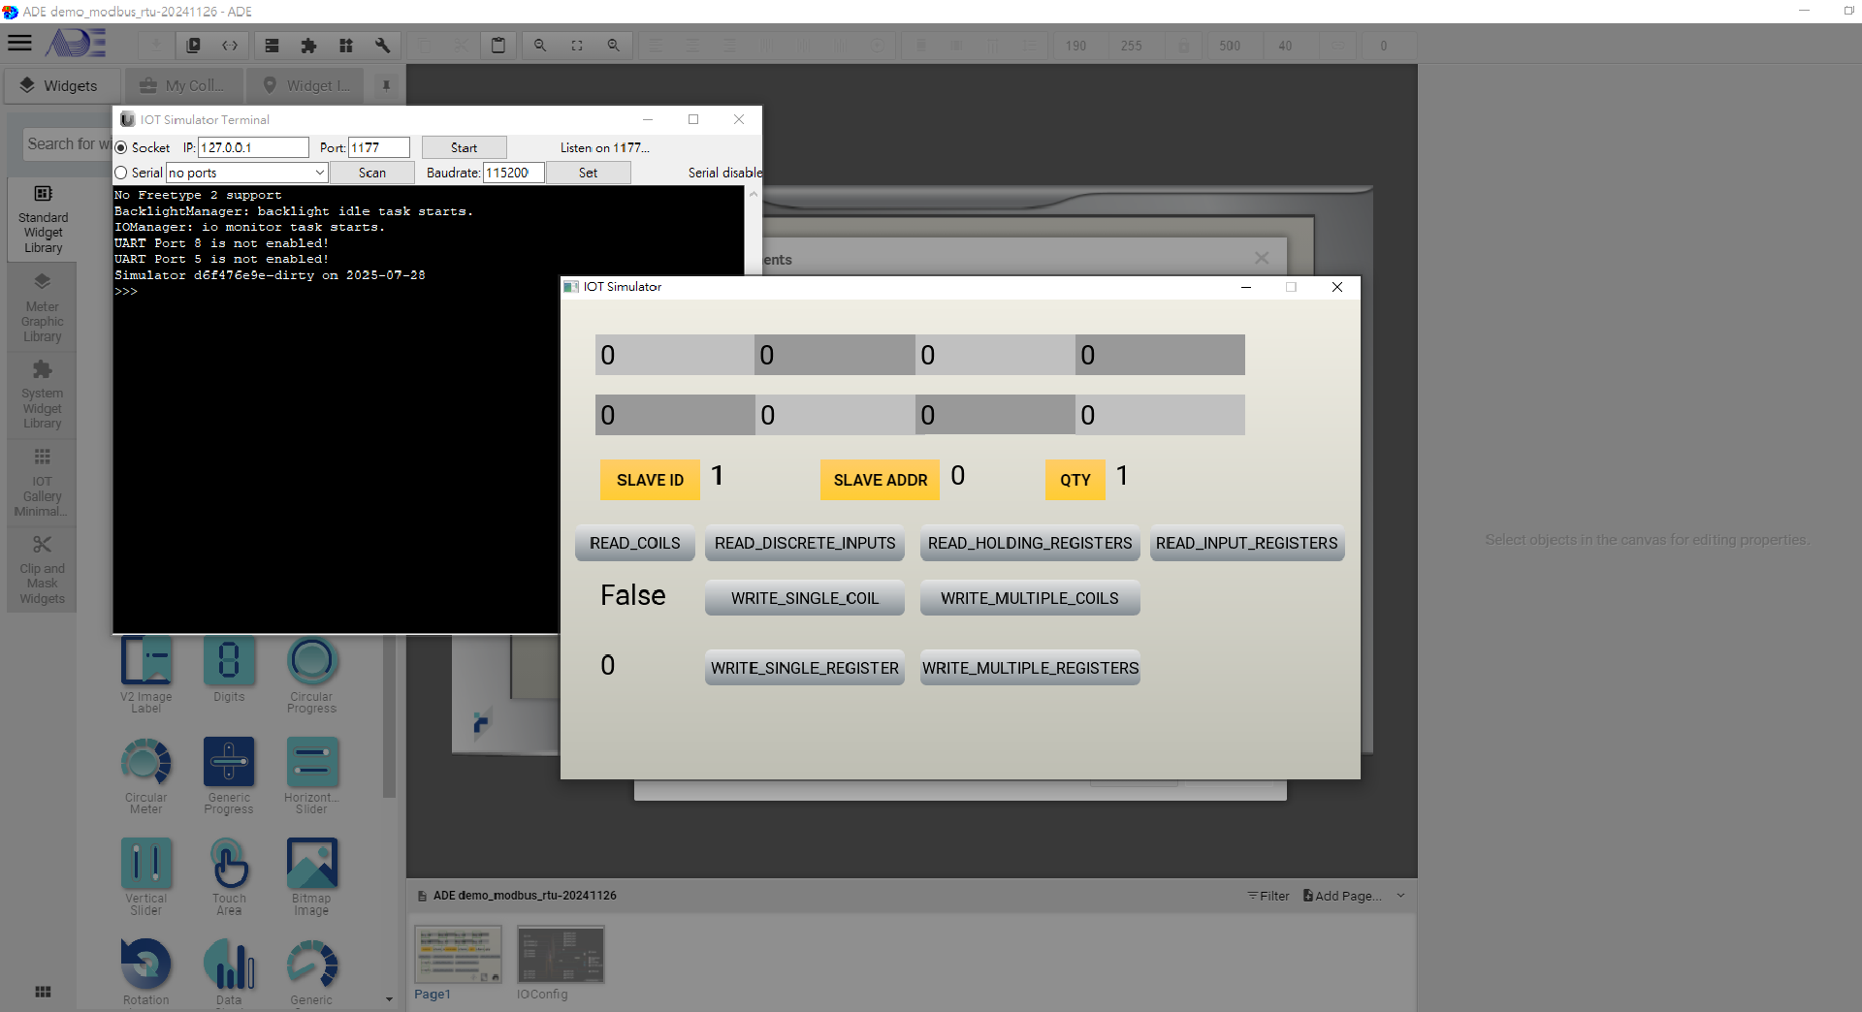Choose the Bitmap Image widget
This screenshot has width=1862, height=1012.
click(x=311, y=864)
